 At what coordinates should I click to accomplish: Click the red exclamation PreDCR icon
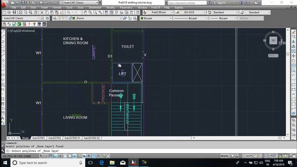coord(29,24)
